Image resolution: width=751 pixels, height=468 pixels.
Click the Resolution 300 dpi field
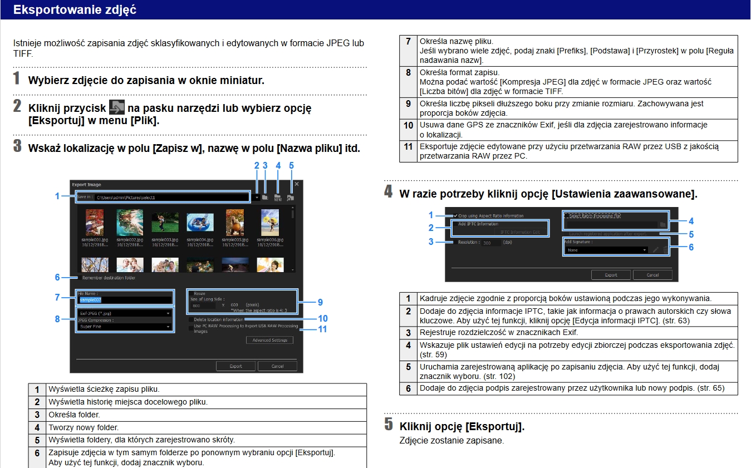coord(490,243)
